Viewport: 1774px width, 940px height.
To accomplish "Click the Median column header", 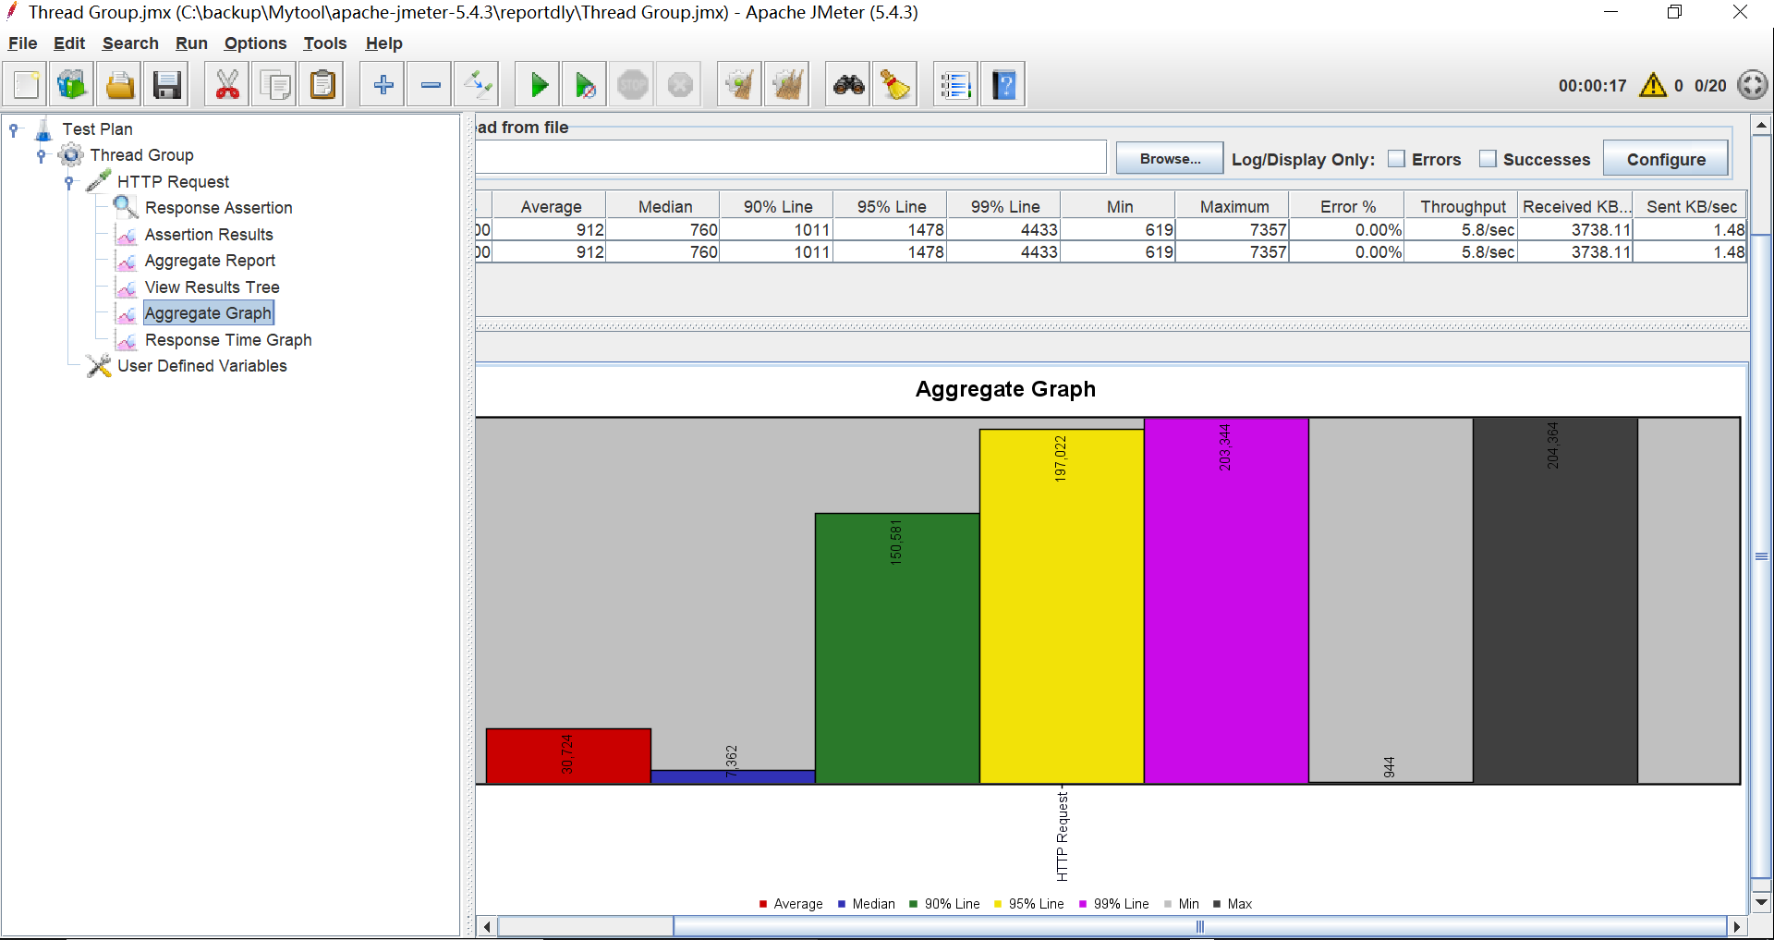I will pyautogui.click(x=664, y=207).
